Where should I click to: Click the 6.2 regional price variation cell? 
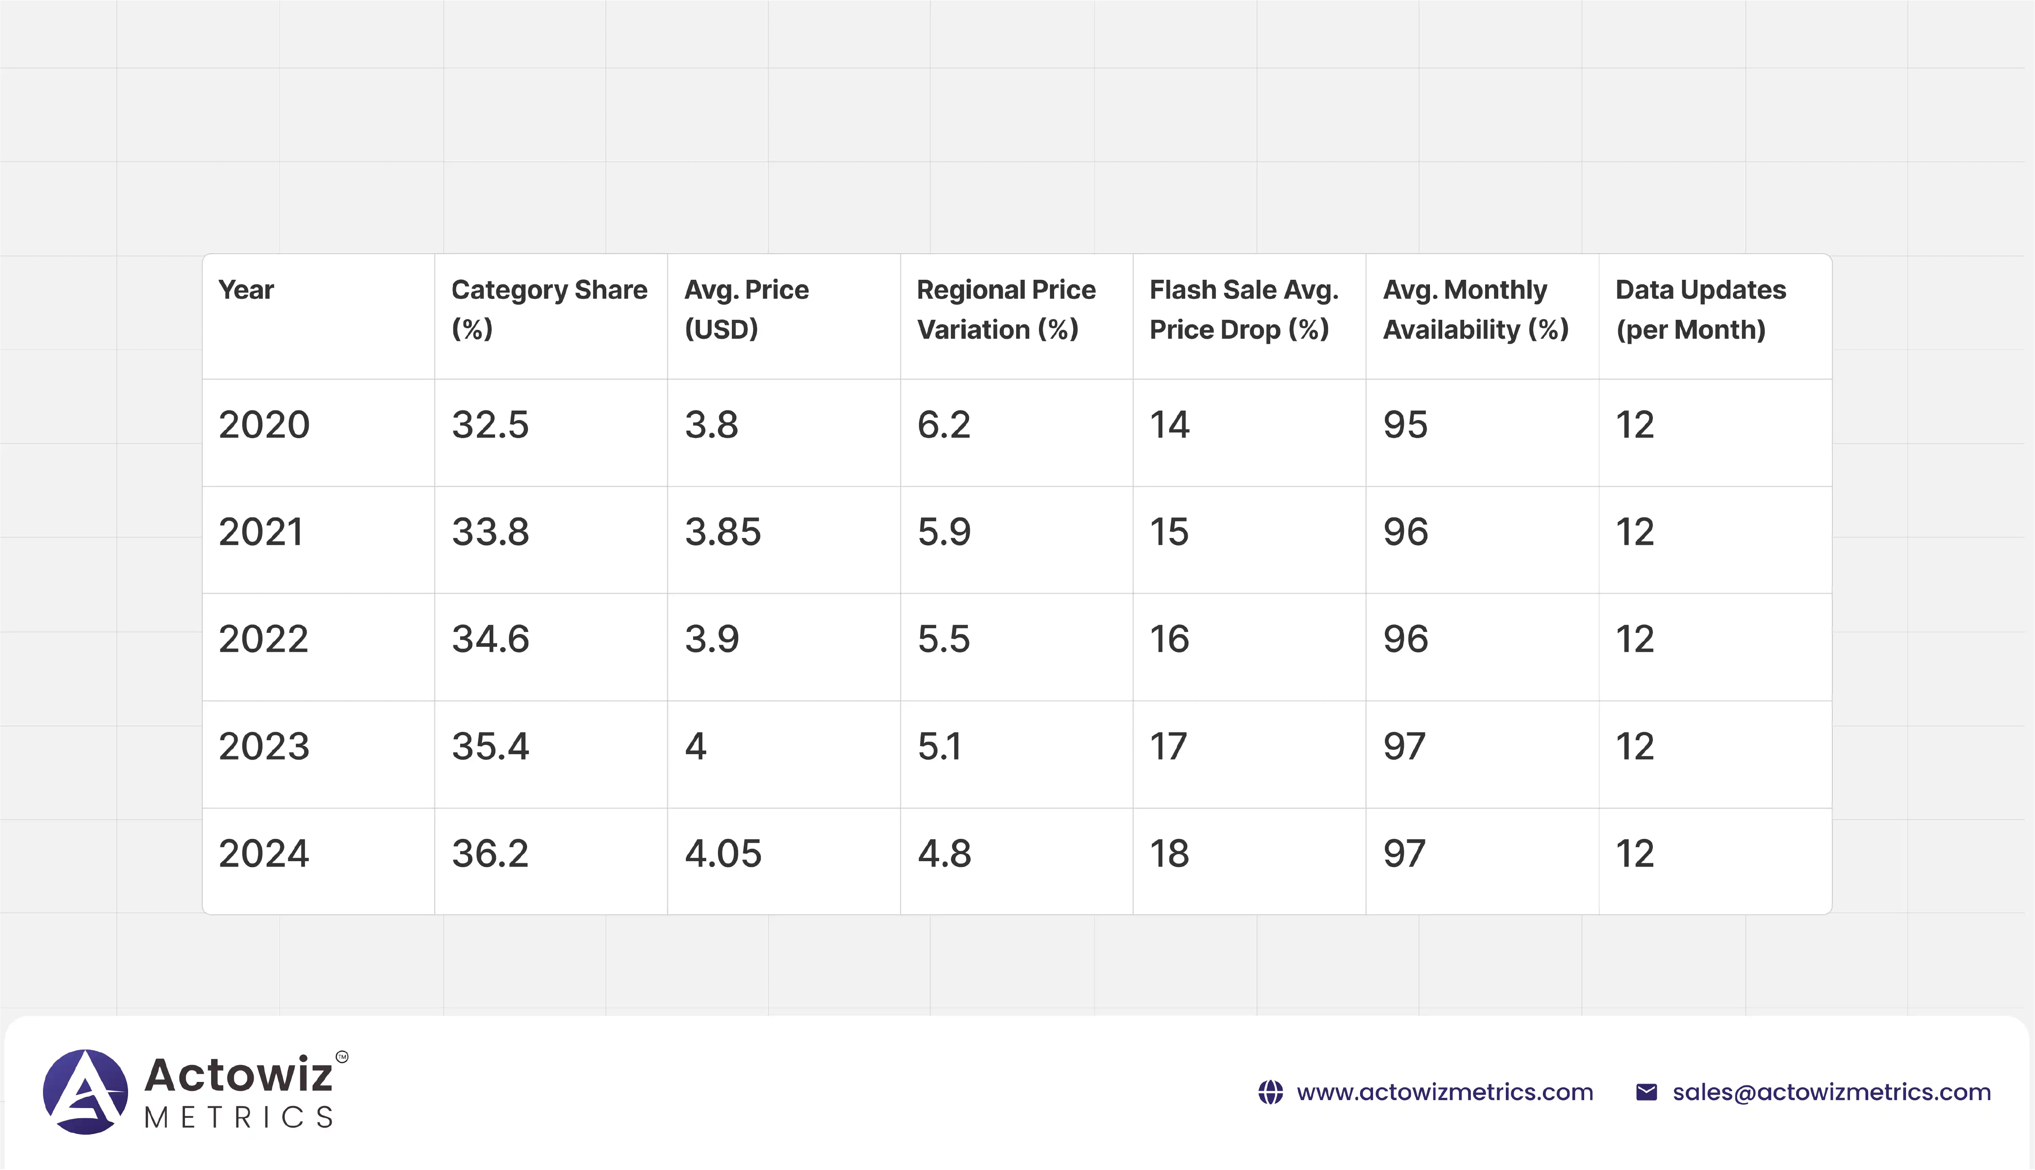(x=944, y=425)
